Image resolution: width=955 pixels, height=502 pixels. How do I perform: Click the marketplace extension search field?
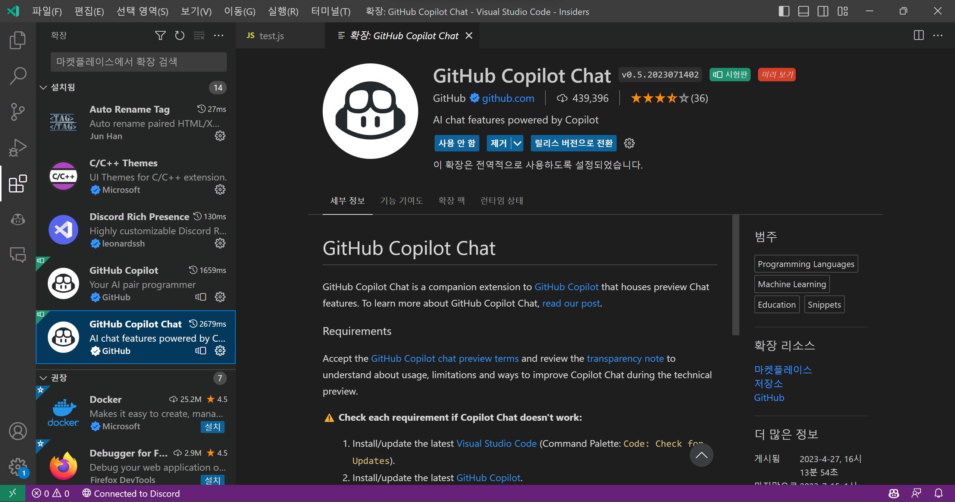point(138,62)
